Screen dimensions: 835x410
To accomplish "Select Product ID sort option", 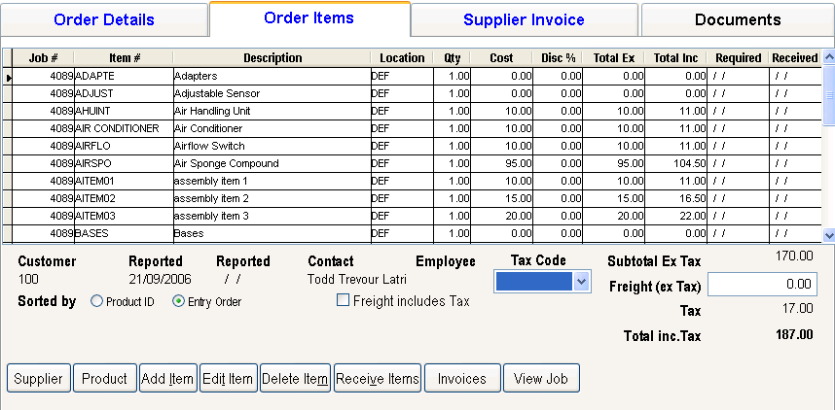I will (x=96, y=301).
